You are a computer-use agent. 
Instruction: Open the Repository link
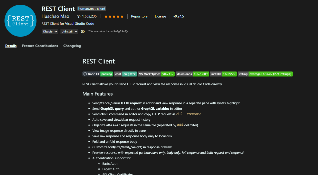click(x=139, y=16)
